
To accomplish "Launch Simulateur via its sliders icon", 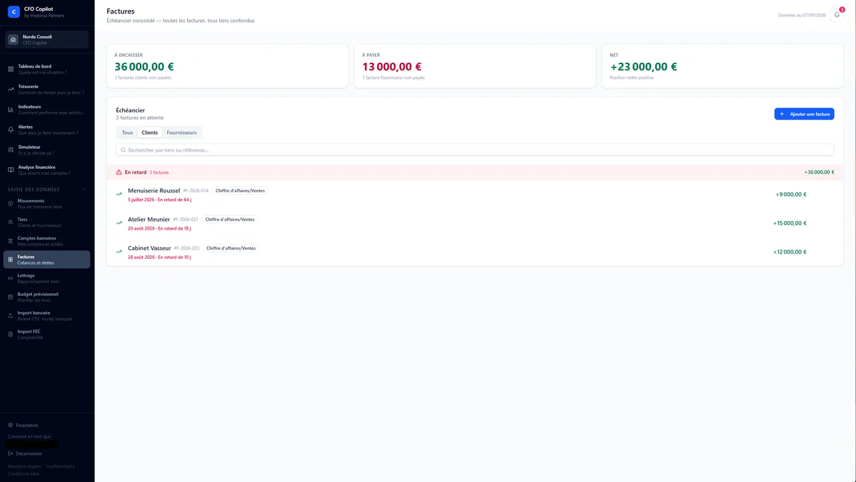I will 11,150.
